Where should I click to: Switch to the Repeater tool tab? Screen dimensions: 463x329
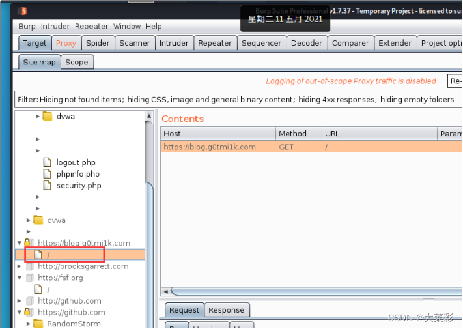215,43
